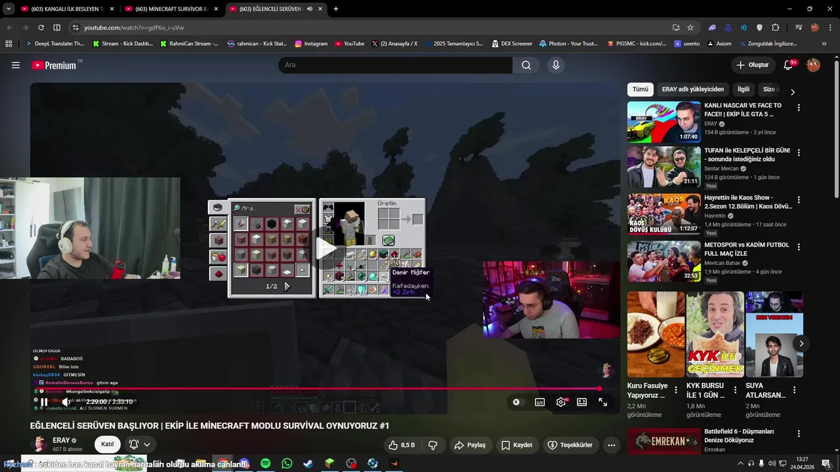Select the Tümü filter chip
This screenshot has height=472, width=840.
pos(640,89)
